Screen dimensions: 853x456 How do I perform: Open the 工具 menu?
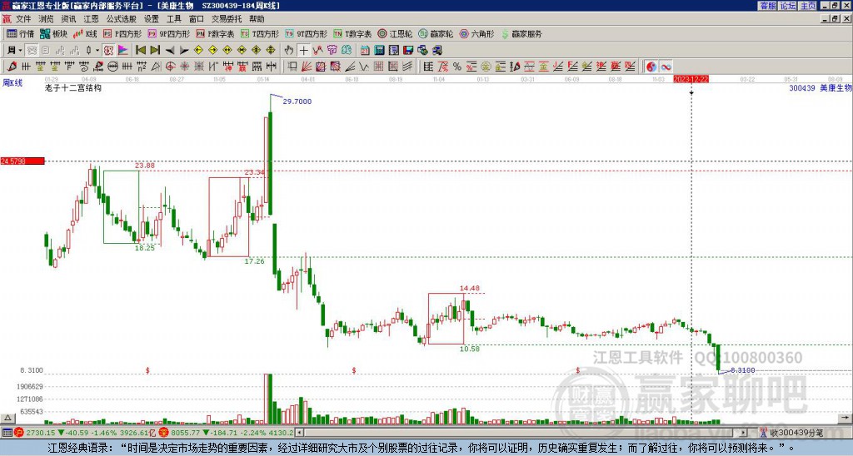[x=173, y=19]
